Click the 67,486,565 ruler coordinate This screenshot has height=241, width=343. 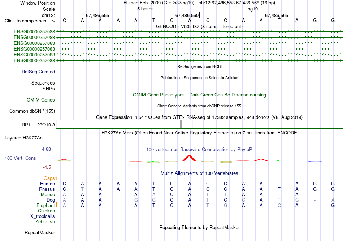click(277, 15)
